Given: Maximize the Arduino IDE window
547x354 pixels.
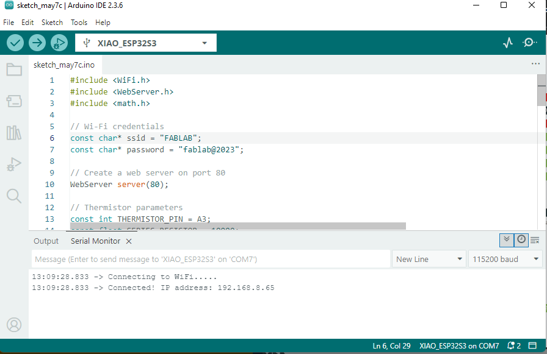Looking at the screenshot, I should [504, 5].
